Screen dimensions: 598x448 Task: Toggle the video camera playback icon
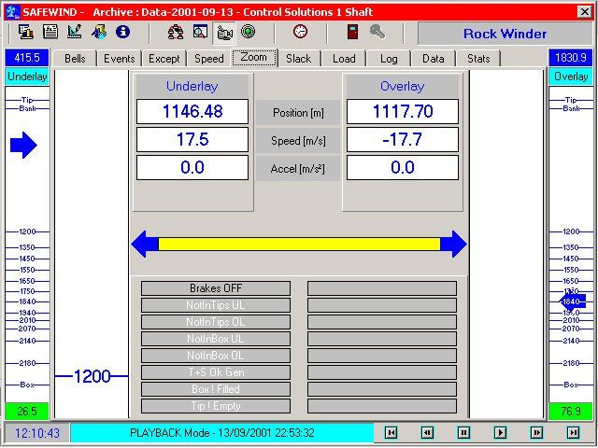pyautogui.click(x=224, y=34)
